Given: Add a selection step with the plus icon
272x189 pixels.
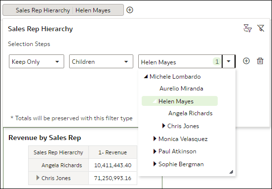Looking at the screenshot, I should (x=246, y=61).
